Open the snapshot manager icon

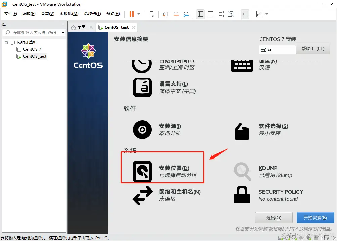(x=186, y=14)
